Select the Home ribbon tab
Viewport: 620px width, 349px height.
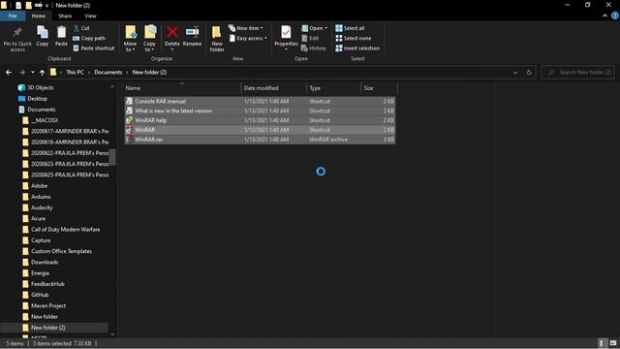[39, 16]
